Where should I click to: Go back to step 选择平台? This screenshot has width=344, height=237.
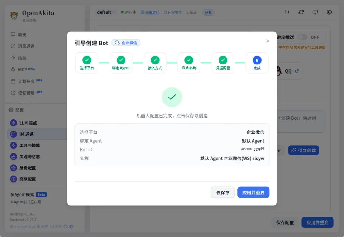(87, 63)
